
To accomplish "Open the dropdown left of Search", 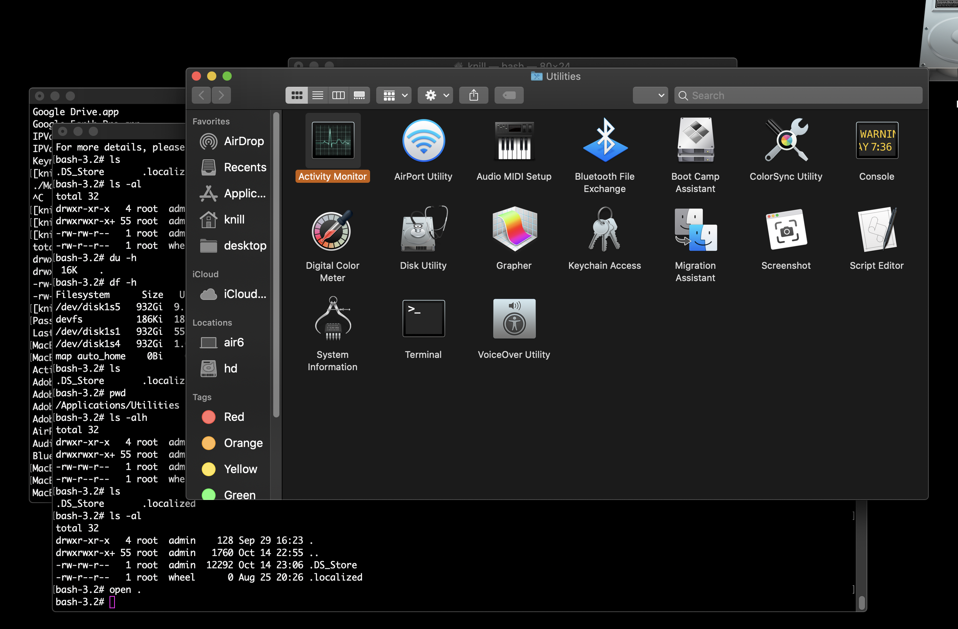I will pos(650,95).
